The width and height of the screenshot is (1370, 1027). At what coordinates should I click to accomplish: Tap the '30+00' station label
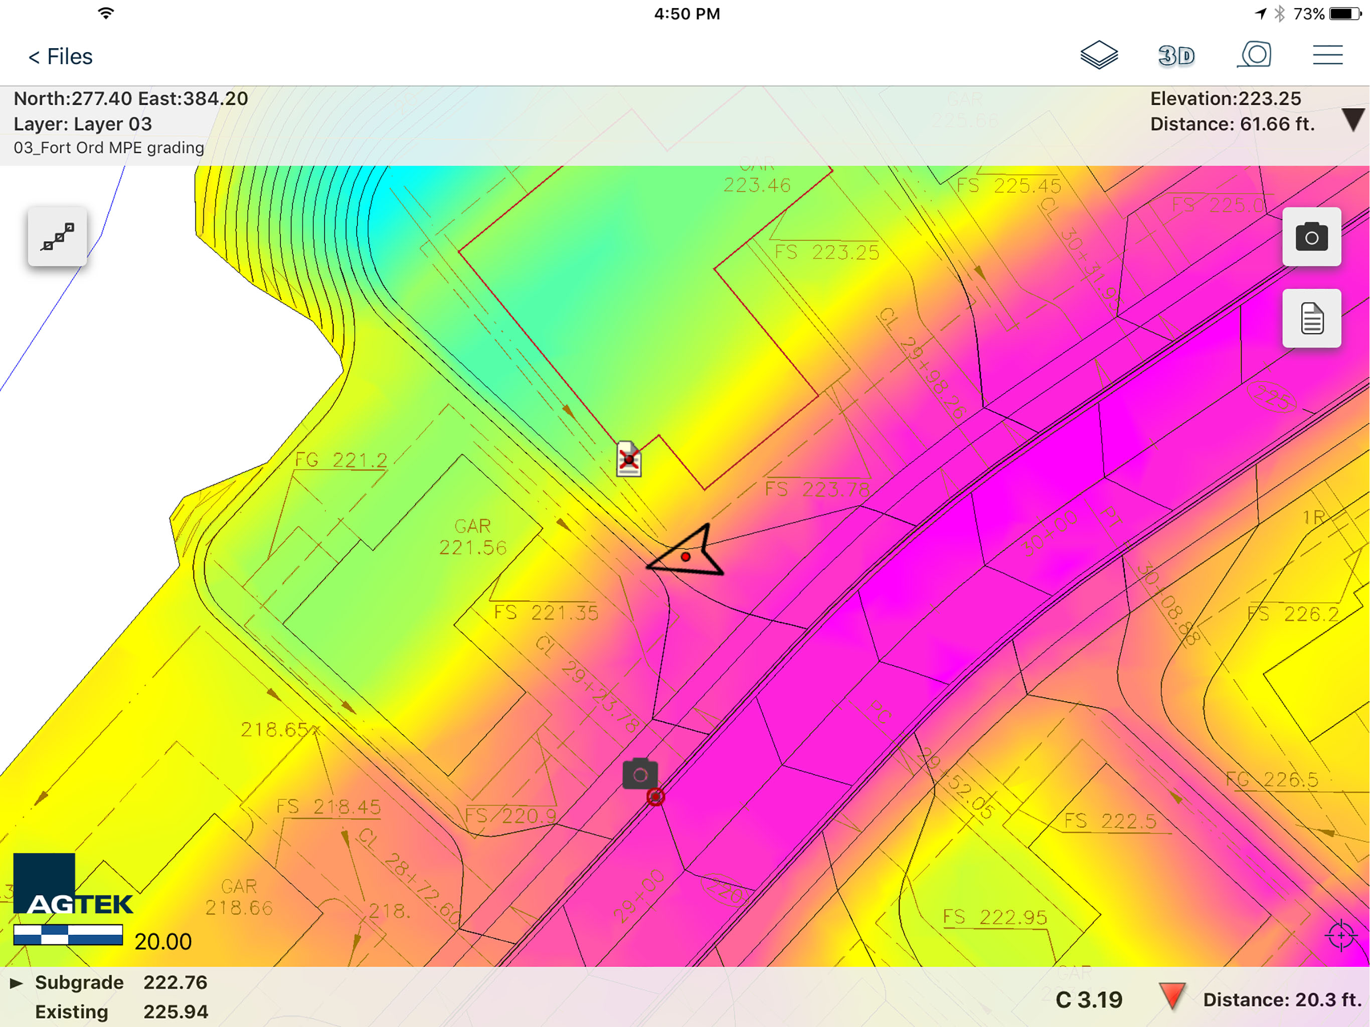[1050, 534]
